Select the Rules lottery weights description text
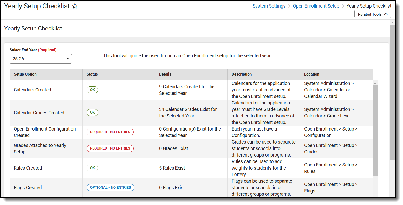403x205 pixels. click(259, 168)
